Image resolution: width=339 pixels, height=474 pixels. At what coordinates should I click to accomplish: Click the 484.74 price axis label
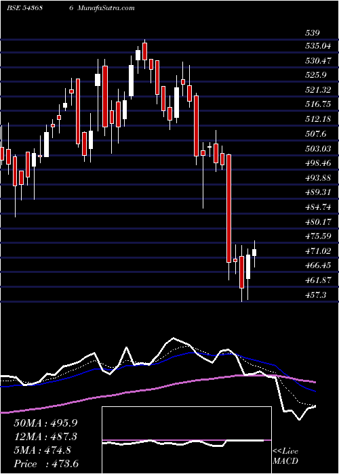[x=319, y=207]
